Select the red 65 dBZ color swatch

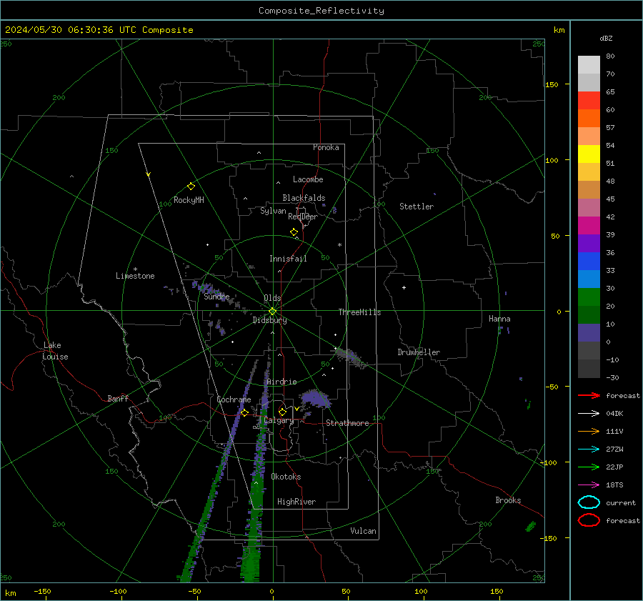click(589, 101)
